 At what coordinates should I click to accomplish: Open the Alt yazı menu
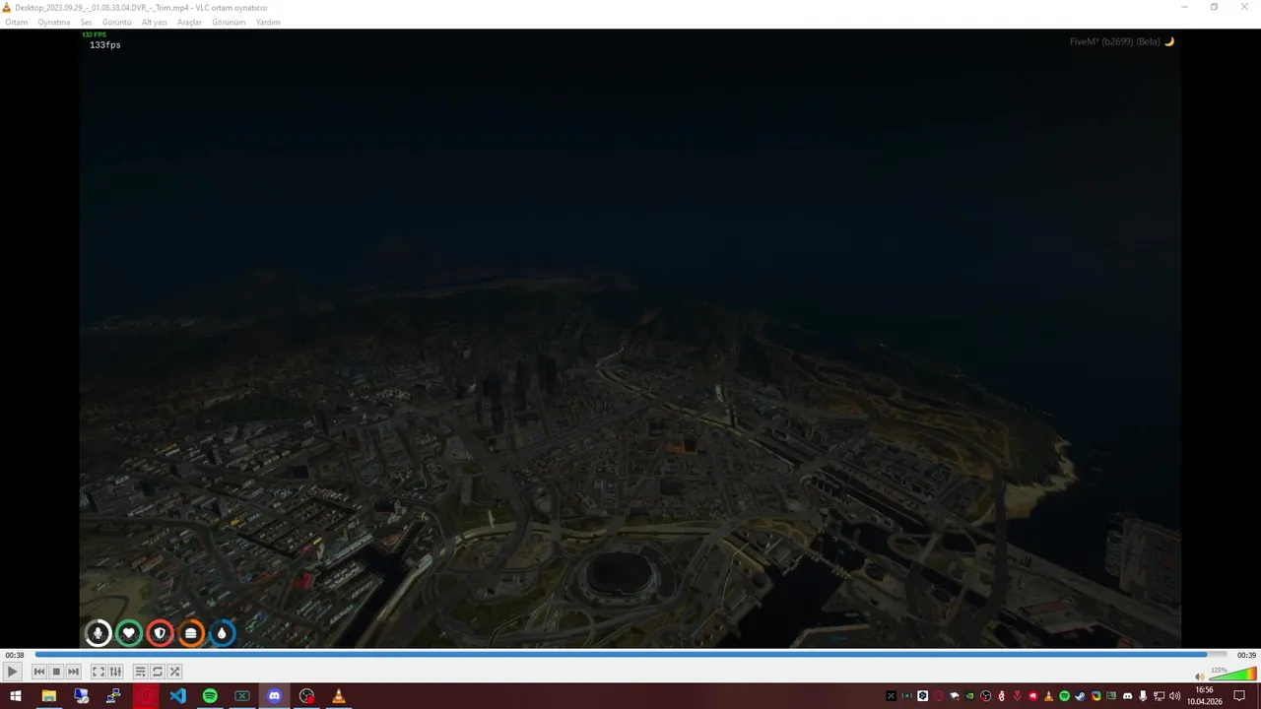pyautogui.click(x=154, y=22)
